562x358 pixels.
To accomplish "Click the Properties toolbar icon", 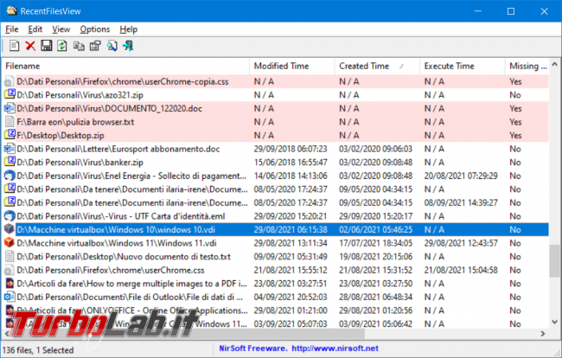I will pos(15,46).
